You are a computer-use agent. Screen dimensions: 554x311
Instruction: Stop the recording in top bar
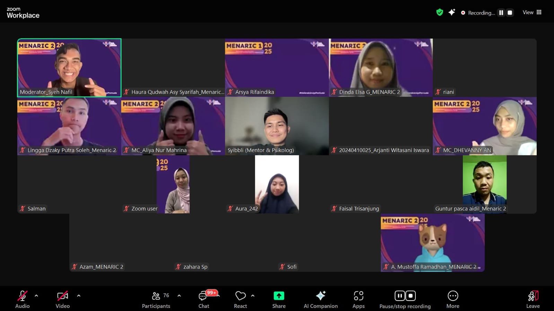pyautogui.click(x=510, y=12)
